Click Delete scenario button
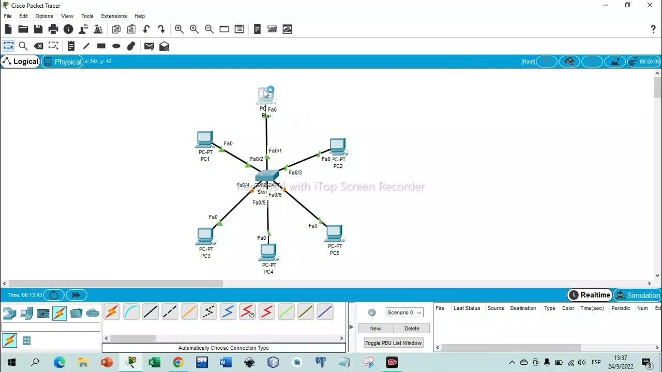662x372 pixels. click(x=412, y=328)
